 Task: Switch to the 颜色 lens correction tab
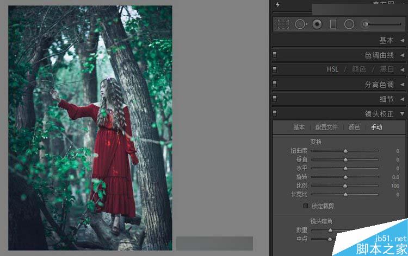pos(354,127)
